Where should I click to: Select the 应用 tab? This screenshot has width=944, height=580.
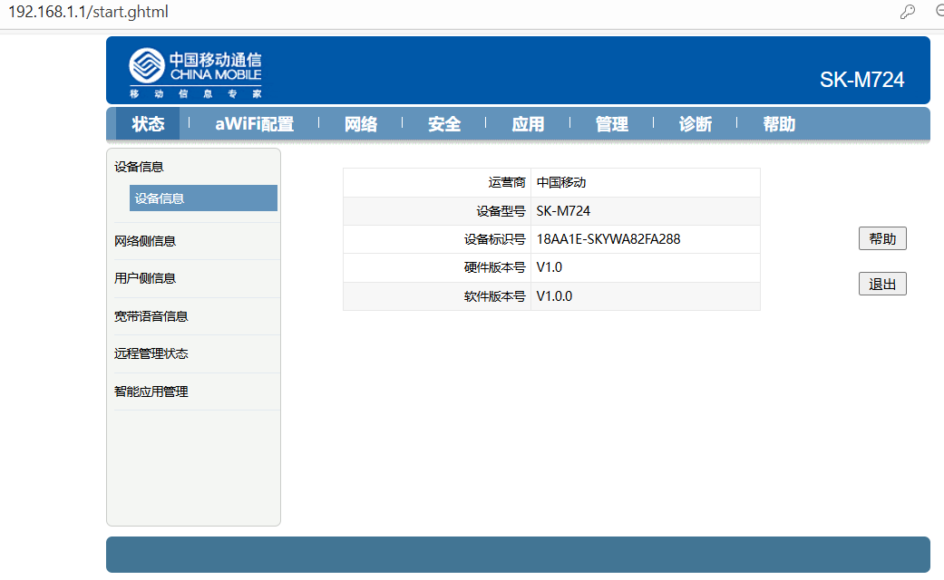point(528,124)
